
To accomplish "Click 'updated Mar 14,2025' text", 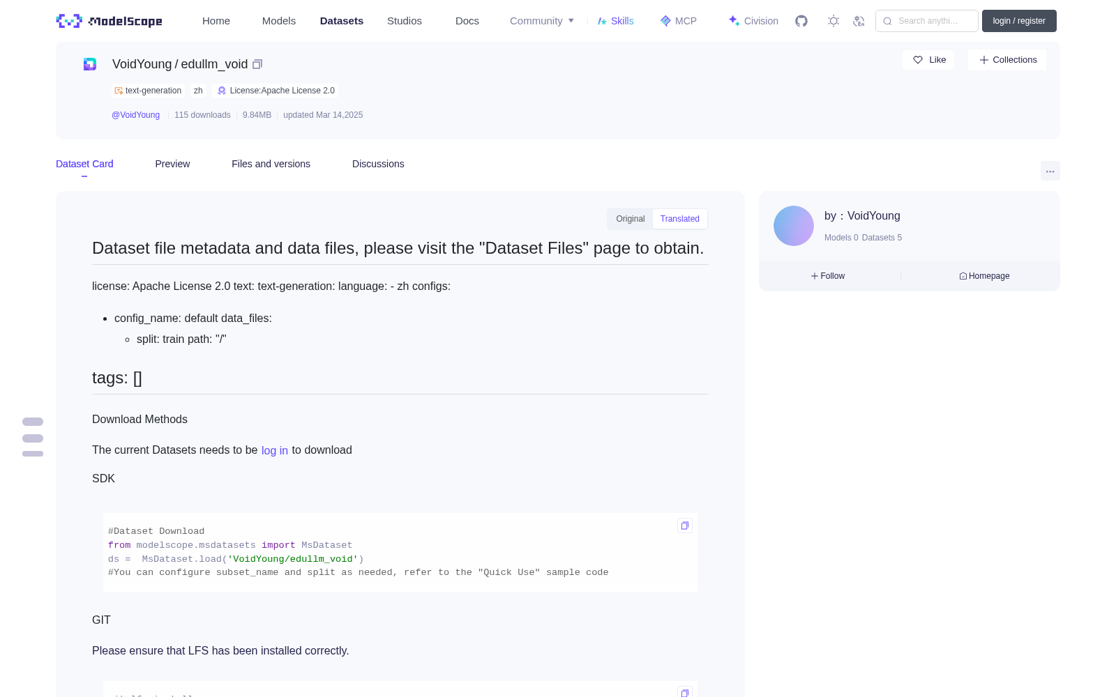I will click(x=323, y=115).
